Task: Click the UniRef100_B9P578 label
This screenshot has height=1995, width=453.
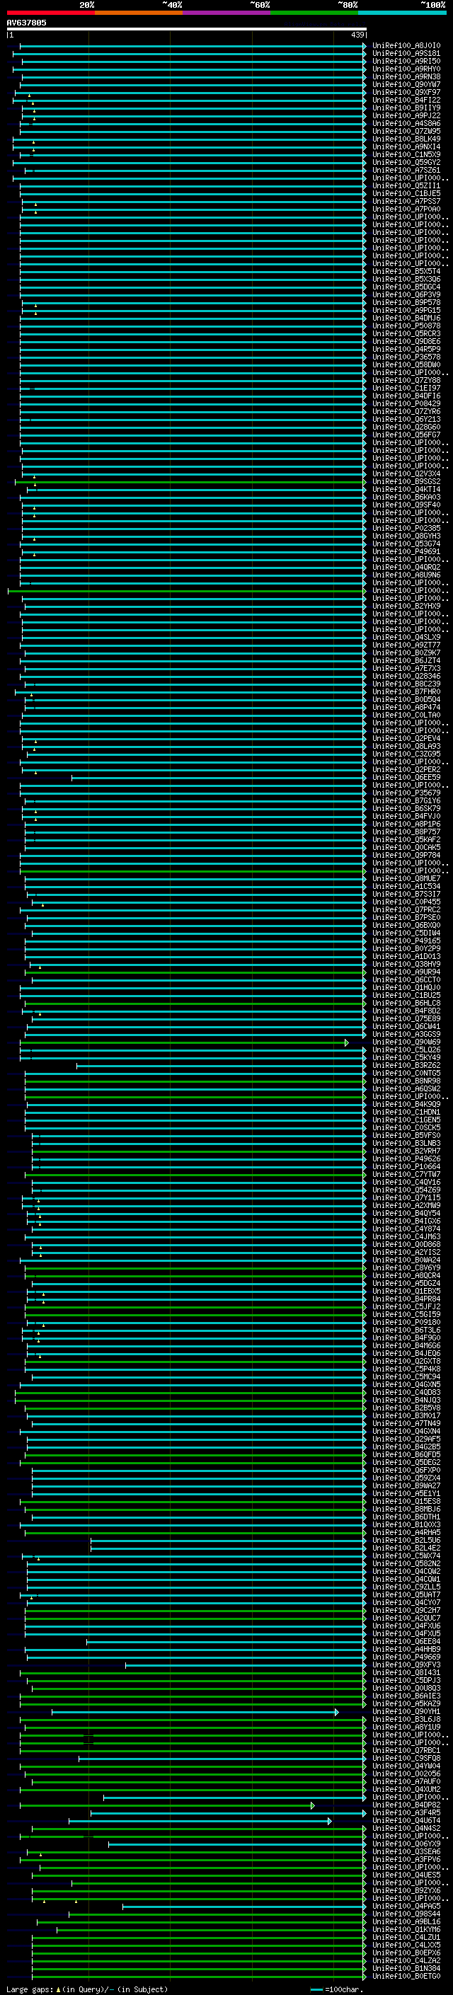Action: pos(406,302)
